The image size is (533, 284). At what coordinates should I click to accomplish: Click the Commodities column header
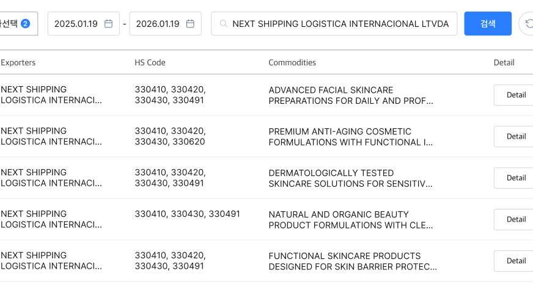(292, 62)
